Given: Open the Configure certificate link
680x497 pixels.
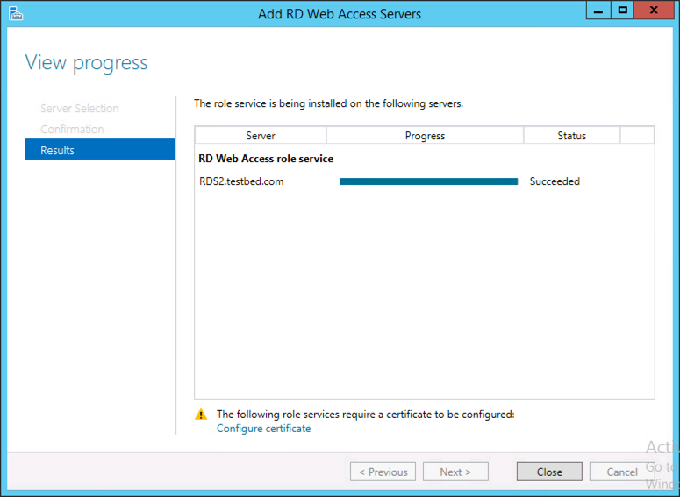Looking at the screenshot, I should (264, 429).
